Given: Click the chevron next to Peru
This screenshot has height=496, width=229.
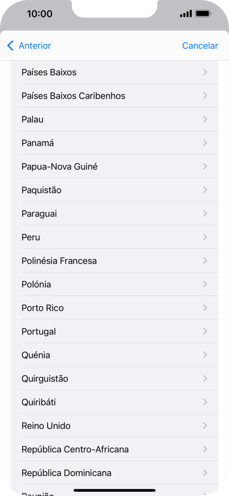Looking at the screenshot, I should (x=205, y=237).
